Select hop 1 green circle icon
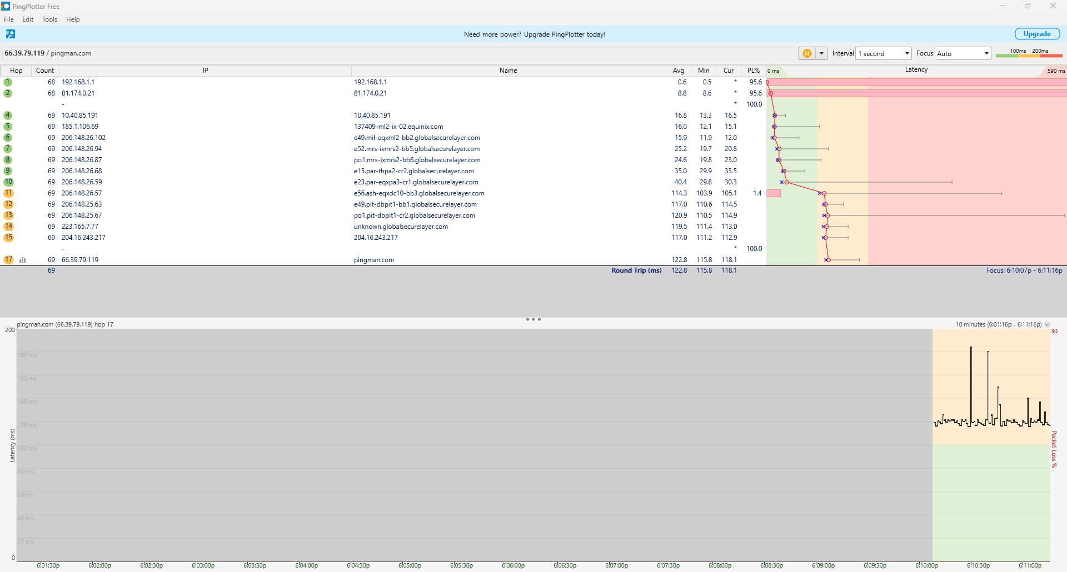Image resolution: width=1067 pixels, height=572 pixels. (x=8, y=82)
